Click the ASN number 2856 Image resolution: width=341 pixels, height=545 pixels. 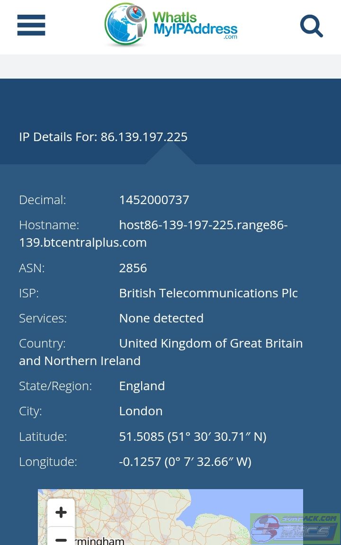(133, 268)
